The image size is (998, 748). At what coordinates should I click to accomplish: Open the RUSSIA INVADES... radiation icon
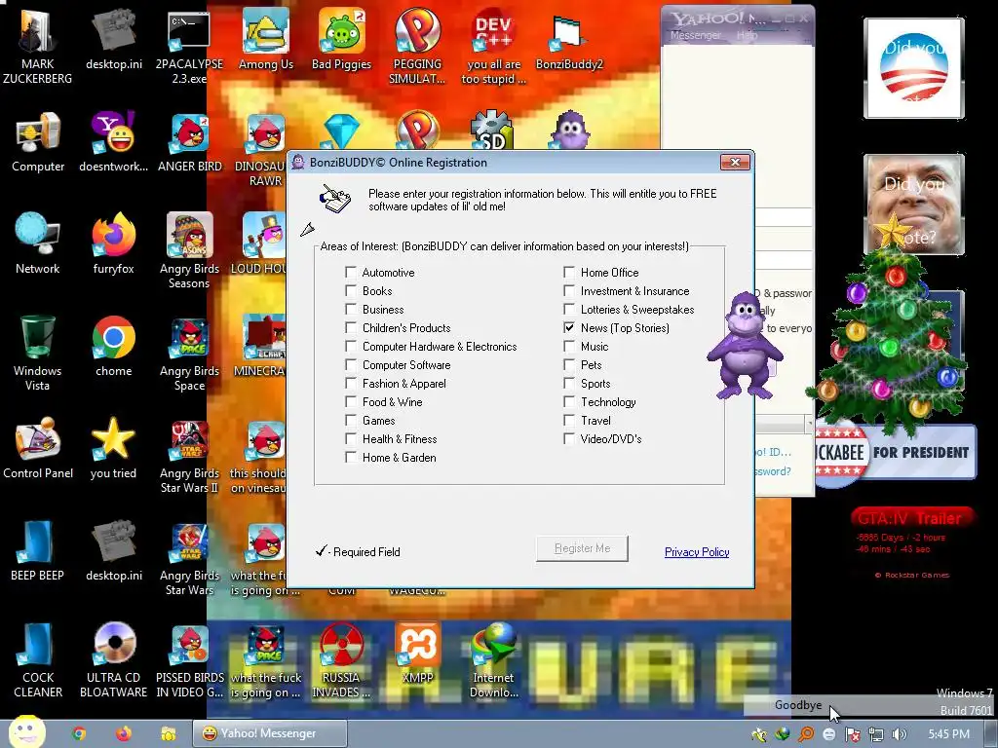pyautogui.click(x=341, y=660)
